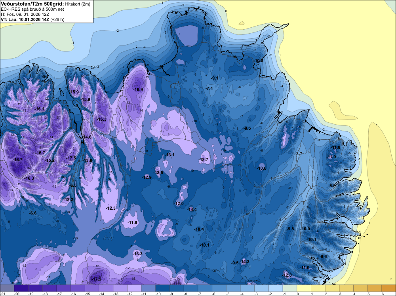Click the -16.1 temperature label

click(x=39, y=109)
